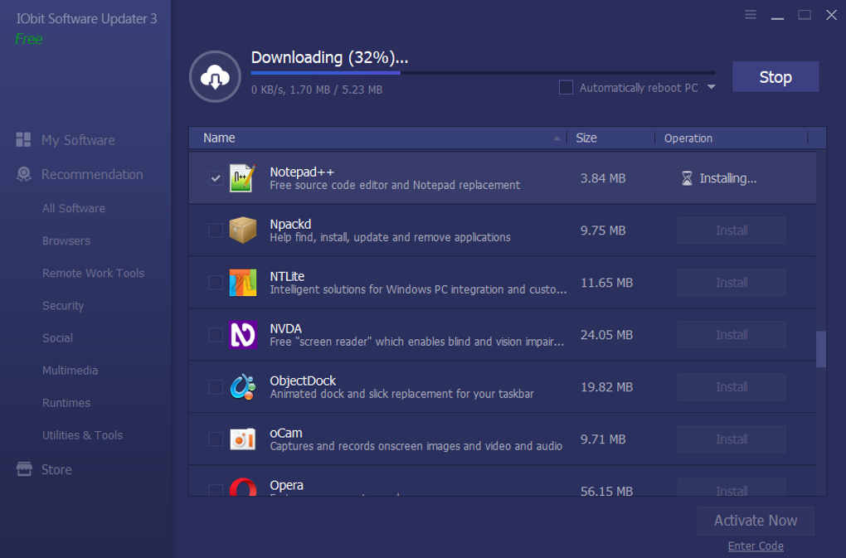This screenshot has height=558, width=846.
Task: Select the Utilities & Tools category
Action: 83,435
